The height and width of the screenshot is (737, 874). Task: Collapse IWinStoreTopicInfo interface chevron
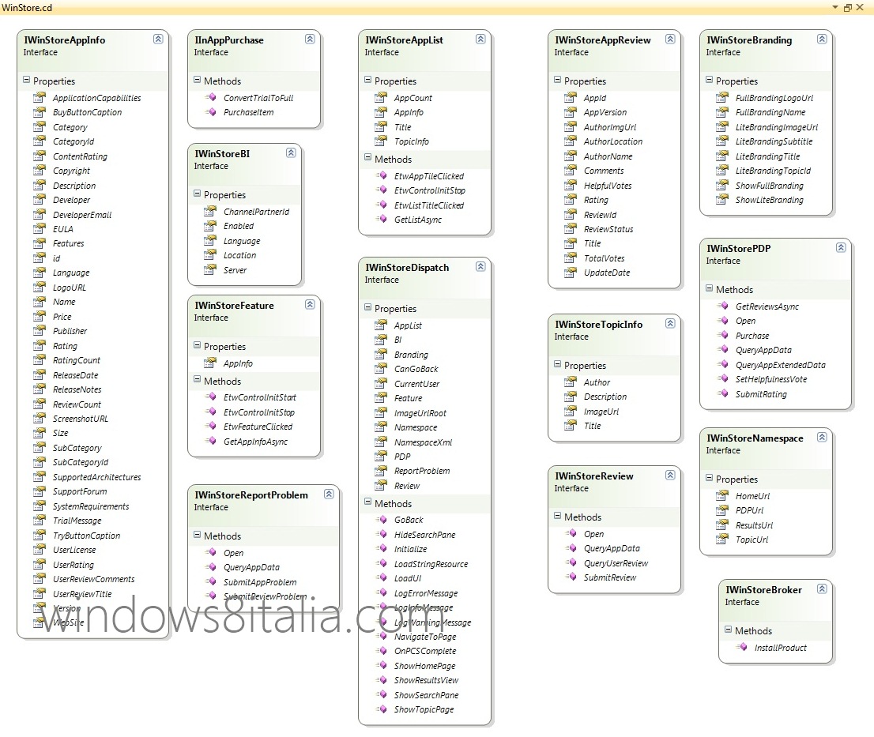click(670, 323)
